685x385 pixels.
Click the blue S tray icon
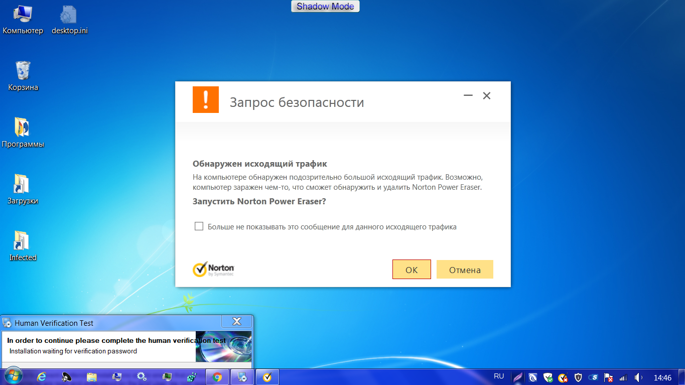click(593, 377)
